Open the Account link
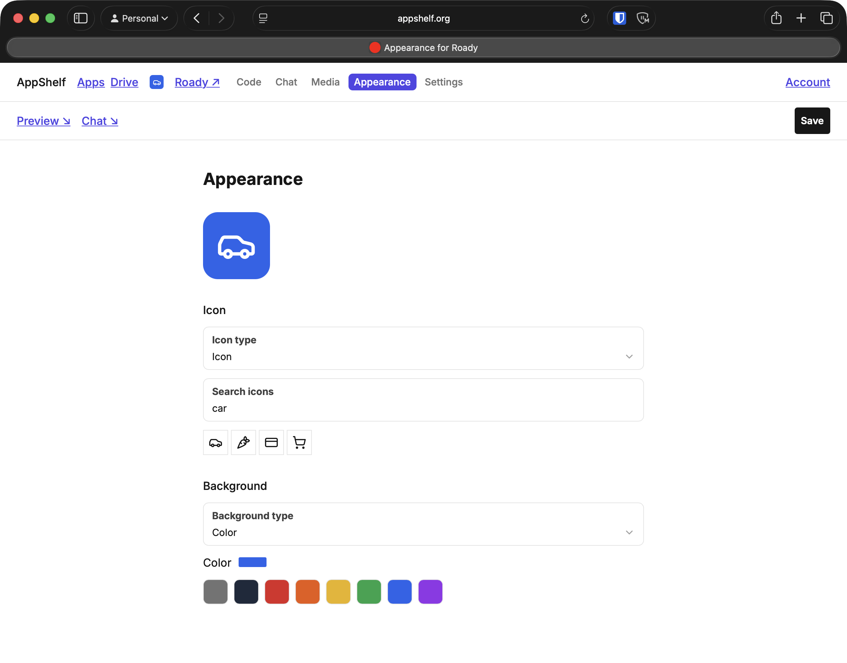The height and width of the screenshot is (663, 847). [808, 82]
